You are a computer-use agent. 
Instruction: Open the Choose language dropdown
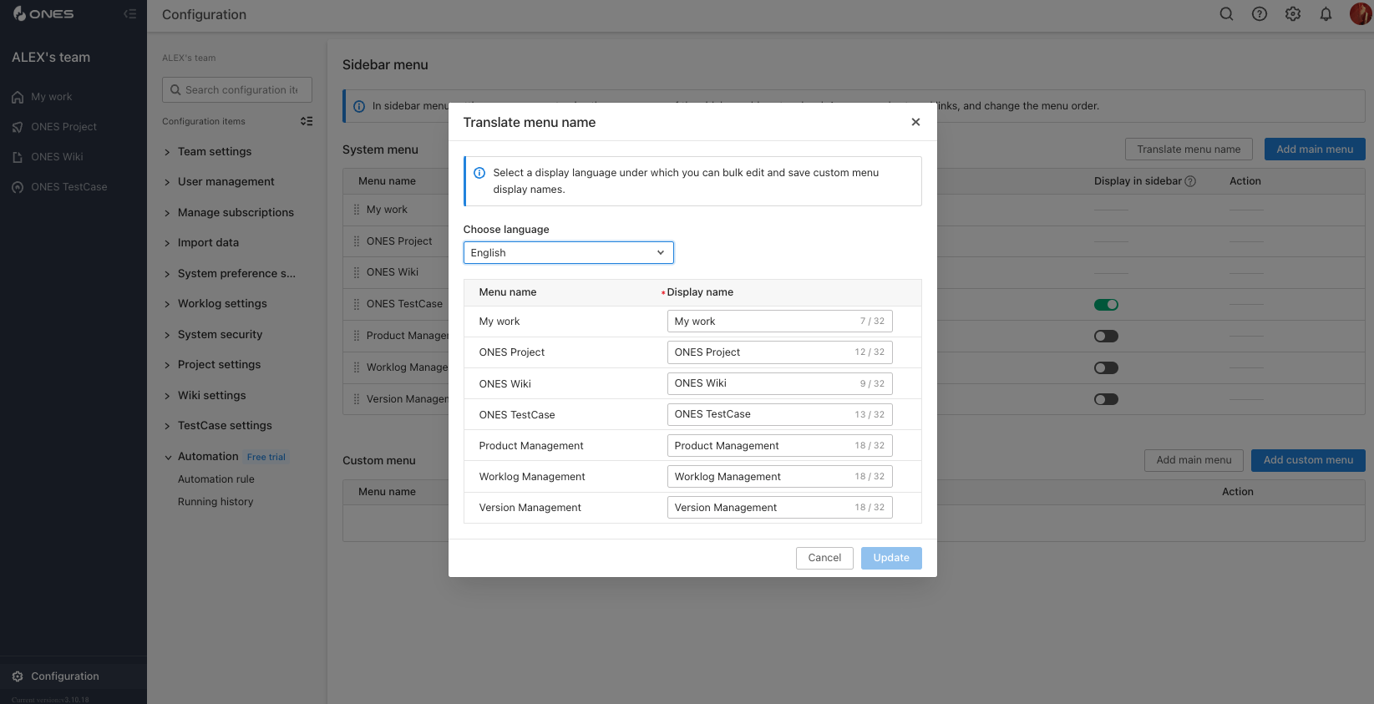click(x=568, y=253)
